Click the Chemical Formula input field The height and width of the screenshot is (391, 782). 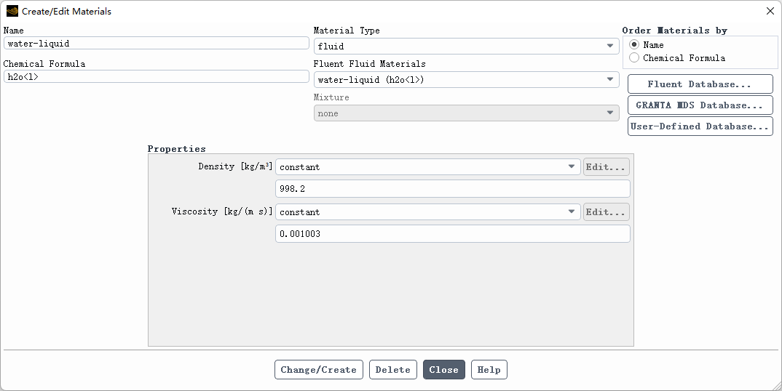[x=156, y=76]
